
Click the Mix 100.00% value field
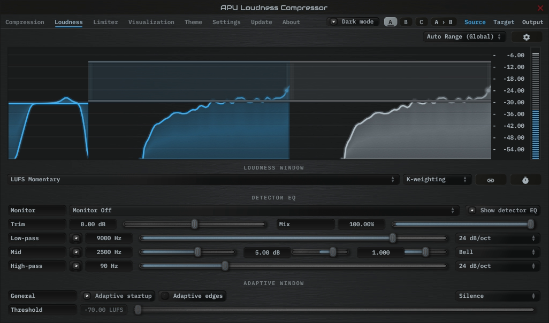361,224
